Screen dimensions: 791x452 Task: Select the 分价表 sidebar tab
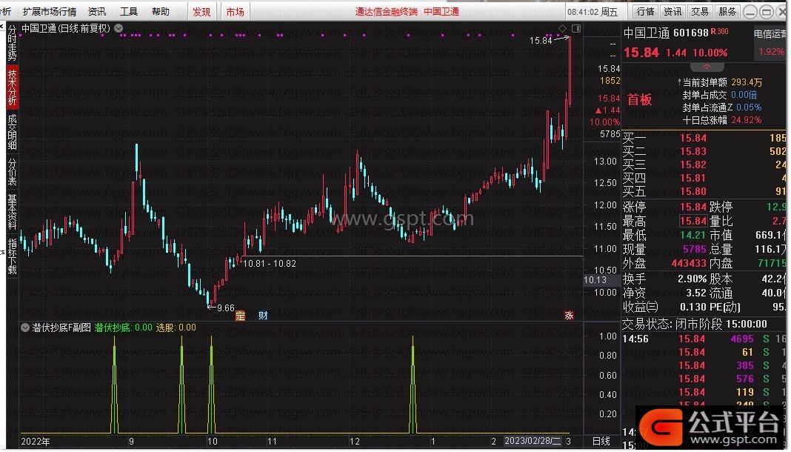point(12,171)
